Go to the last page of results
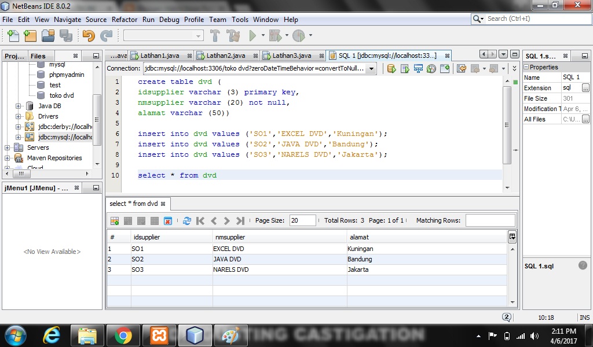 click(x=240, y=220)
